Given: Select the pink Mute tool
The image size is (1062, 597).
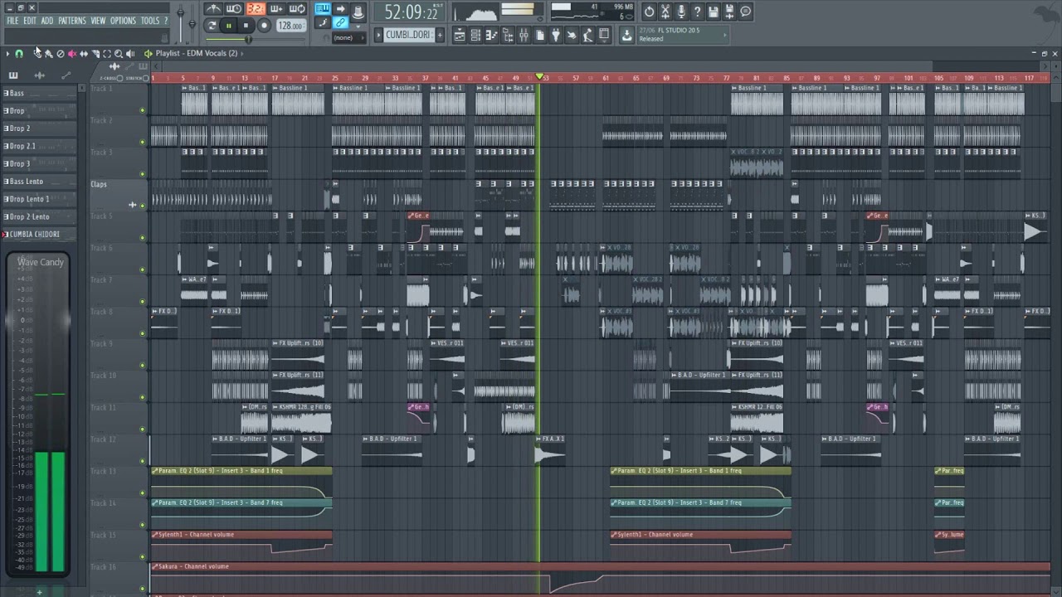Looking at the screenshot, I should point(72,54).
